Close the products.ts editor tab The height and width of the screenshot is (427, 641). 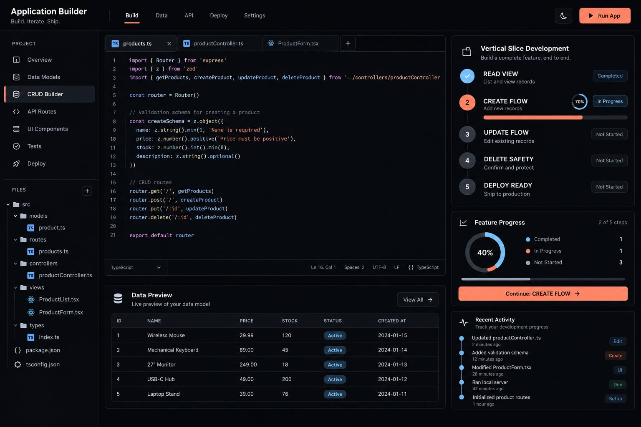[169, 44]
